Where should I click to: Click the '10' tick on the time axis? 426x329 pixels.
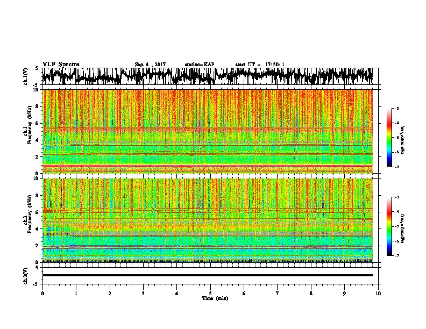[x=378, y=294]
